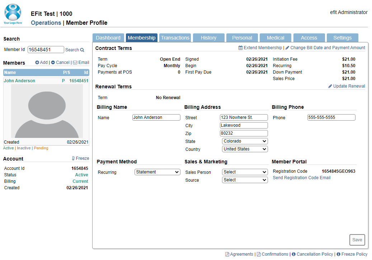The width and height of the screenshot is (372, 260).
Task: Open the Country dropdown showing United States
Action: pos(245,149)
